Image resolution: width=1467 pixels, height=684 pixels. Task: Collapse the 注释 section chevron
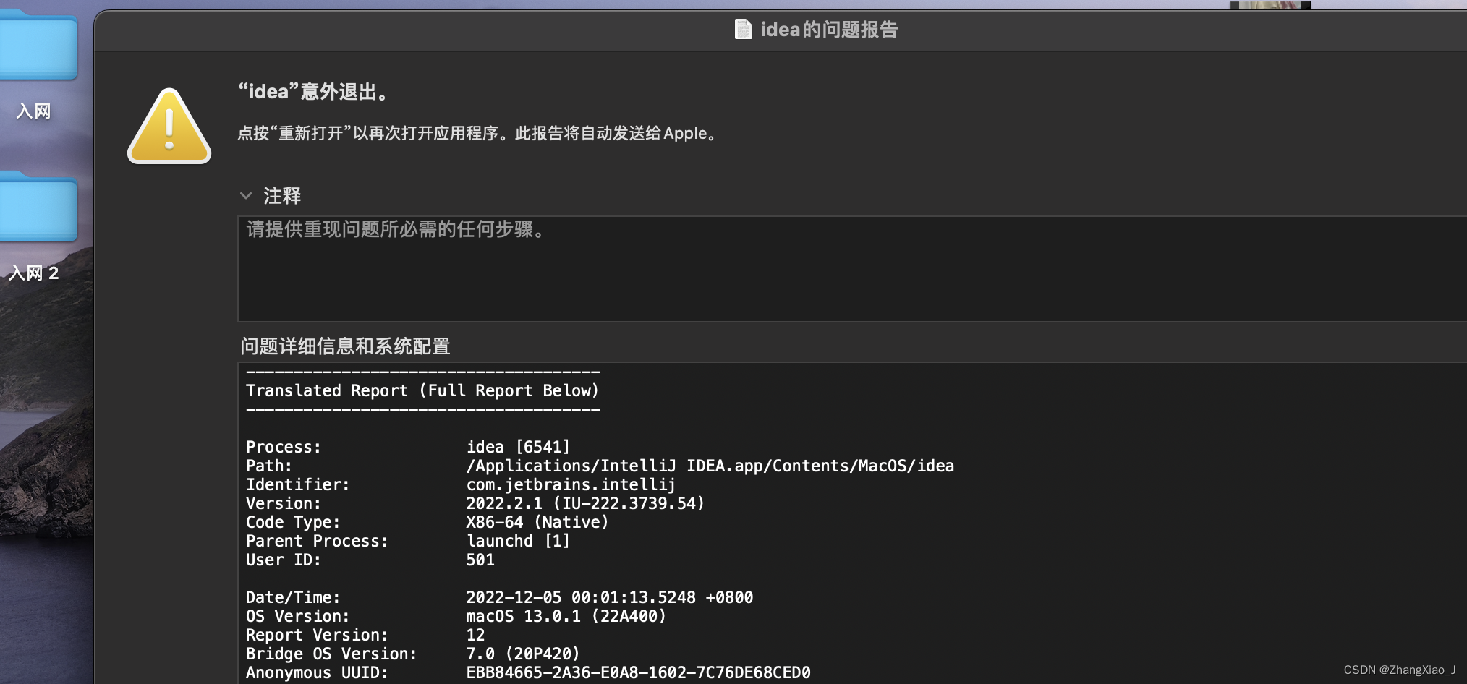246,196
